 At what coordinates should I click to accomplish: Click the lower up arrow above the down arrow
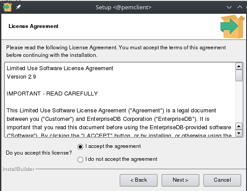(239, 126)
